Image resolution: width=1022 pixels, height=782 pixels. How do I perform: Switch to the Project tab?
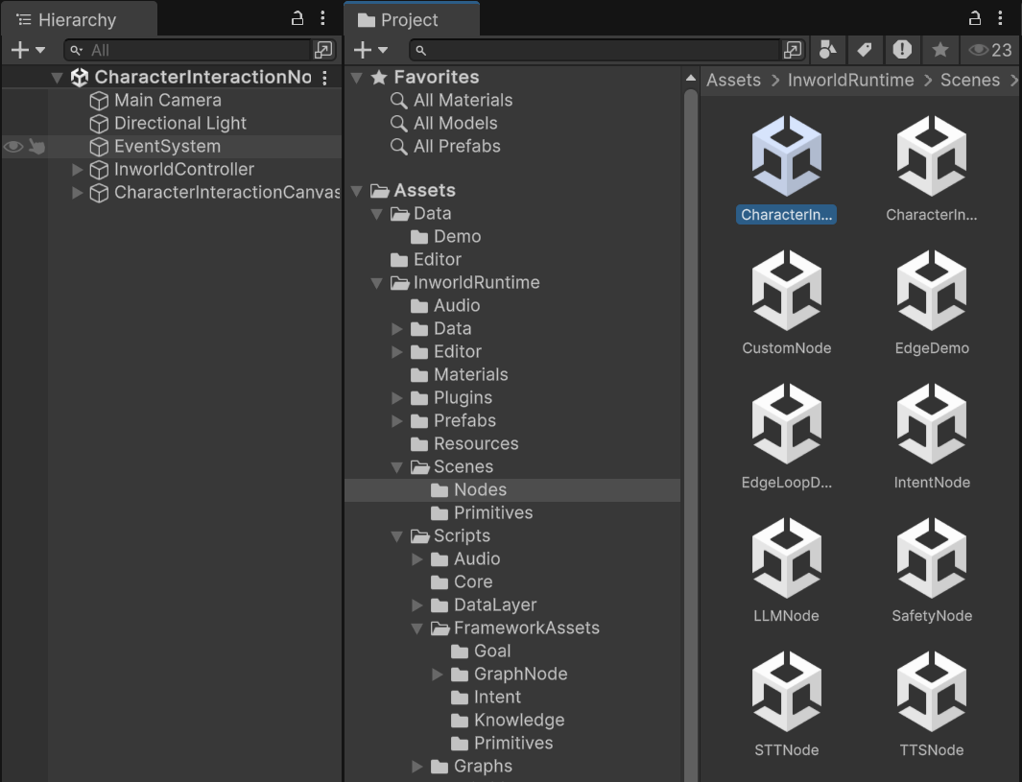(412, 19)
